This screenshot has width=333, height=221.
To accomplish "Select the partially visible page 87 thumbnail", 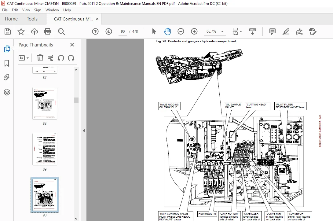I will [45, 70].
